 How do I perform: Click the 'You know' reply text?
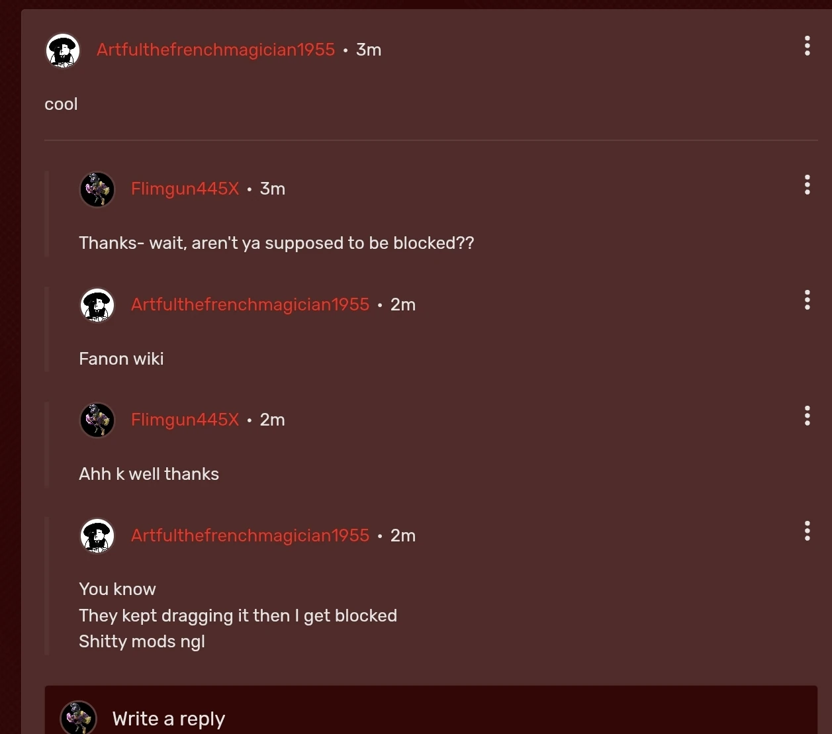click(117, 589)
